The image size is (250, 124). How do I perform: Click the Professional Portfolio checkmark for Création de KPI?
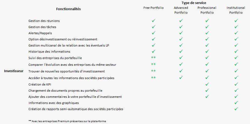(207, 84)
